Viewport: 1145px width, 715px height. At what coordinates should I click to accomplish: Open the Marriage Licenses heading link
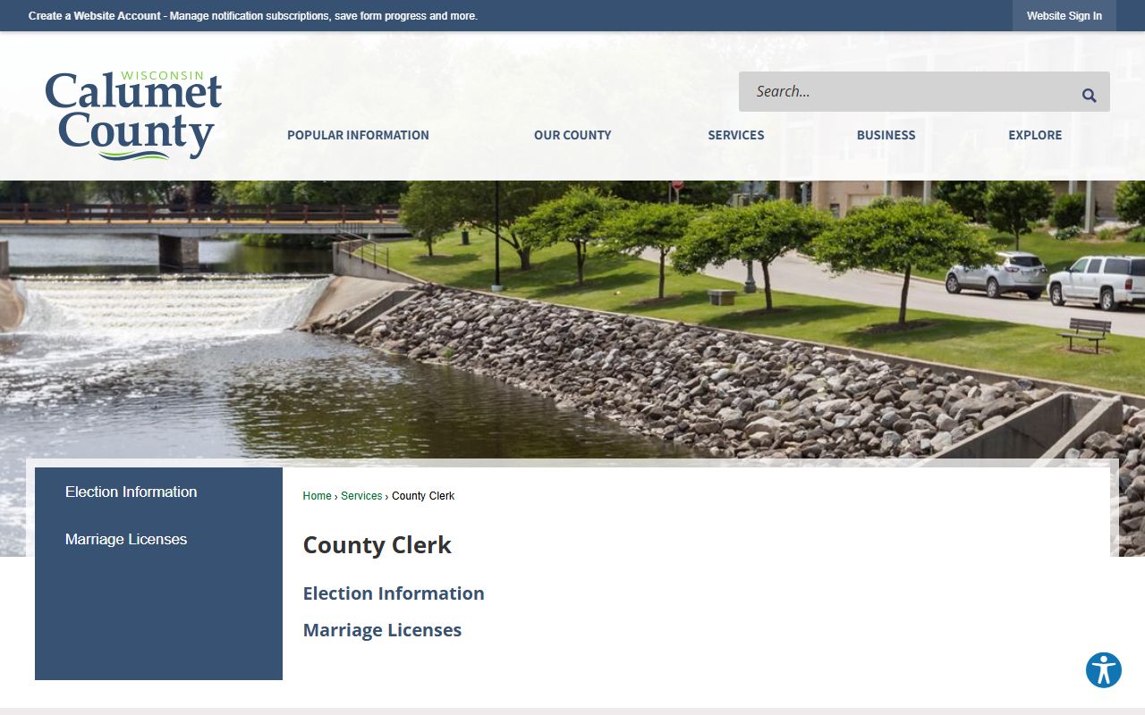pyautogui.click(x=382, y=630)
